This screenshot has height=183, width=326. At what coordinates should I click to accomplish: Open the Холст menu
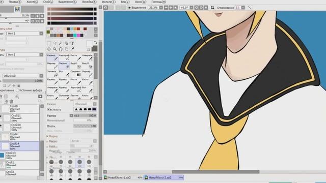point(32,2)
